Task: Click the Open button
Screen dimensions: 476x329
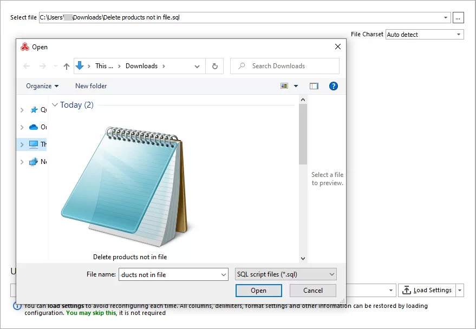Action: (259, 291)
